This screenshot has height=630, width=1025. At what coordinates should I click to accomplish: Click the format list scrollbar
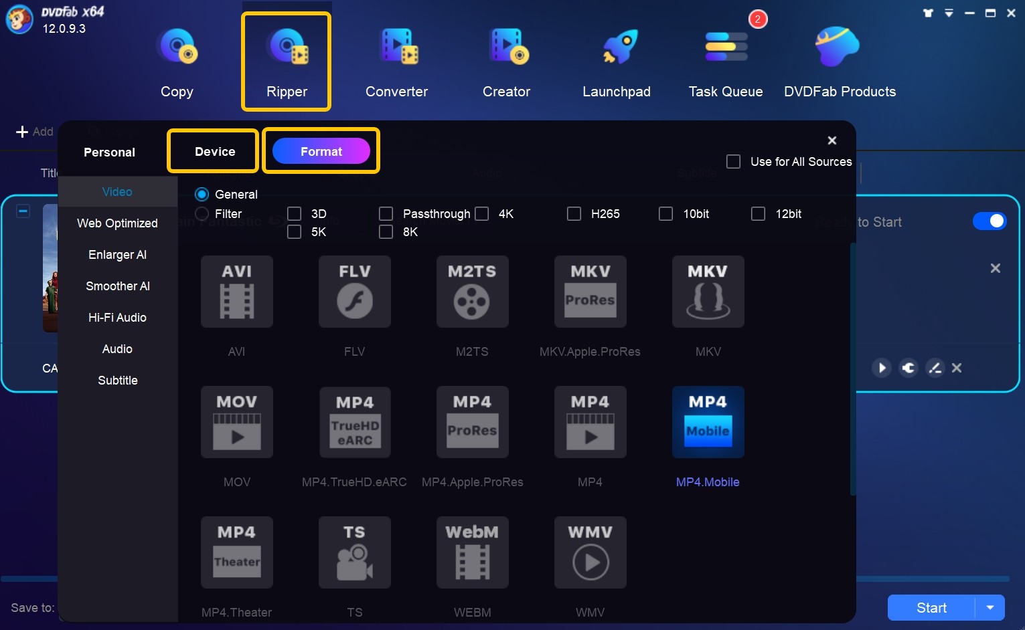click(853, 369)
